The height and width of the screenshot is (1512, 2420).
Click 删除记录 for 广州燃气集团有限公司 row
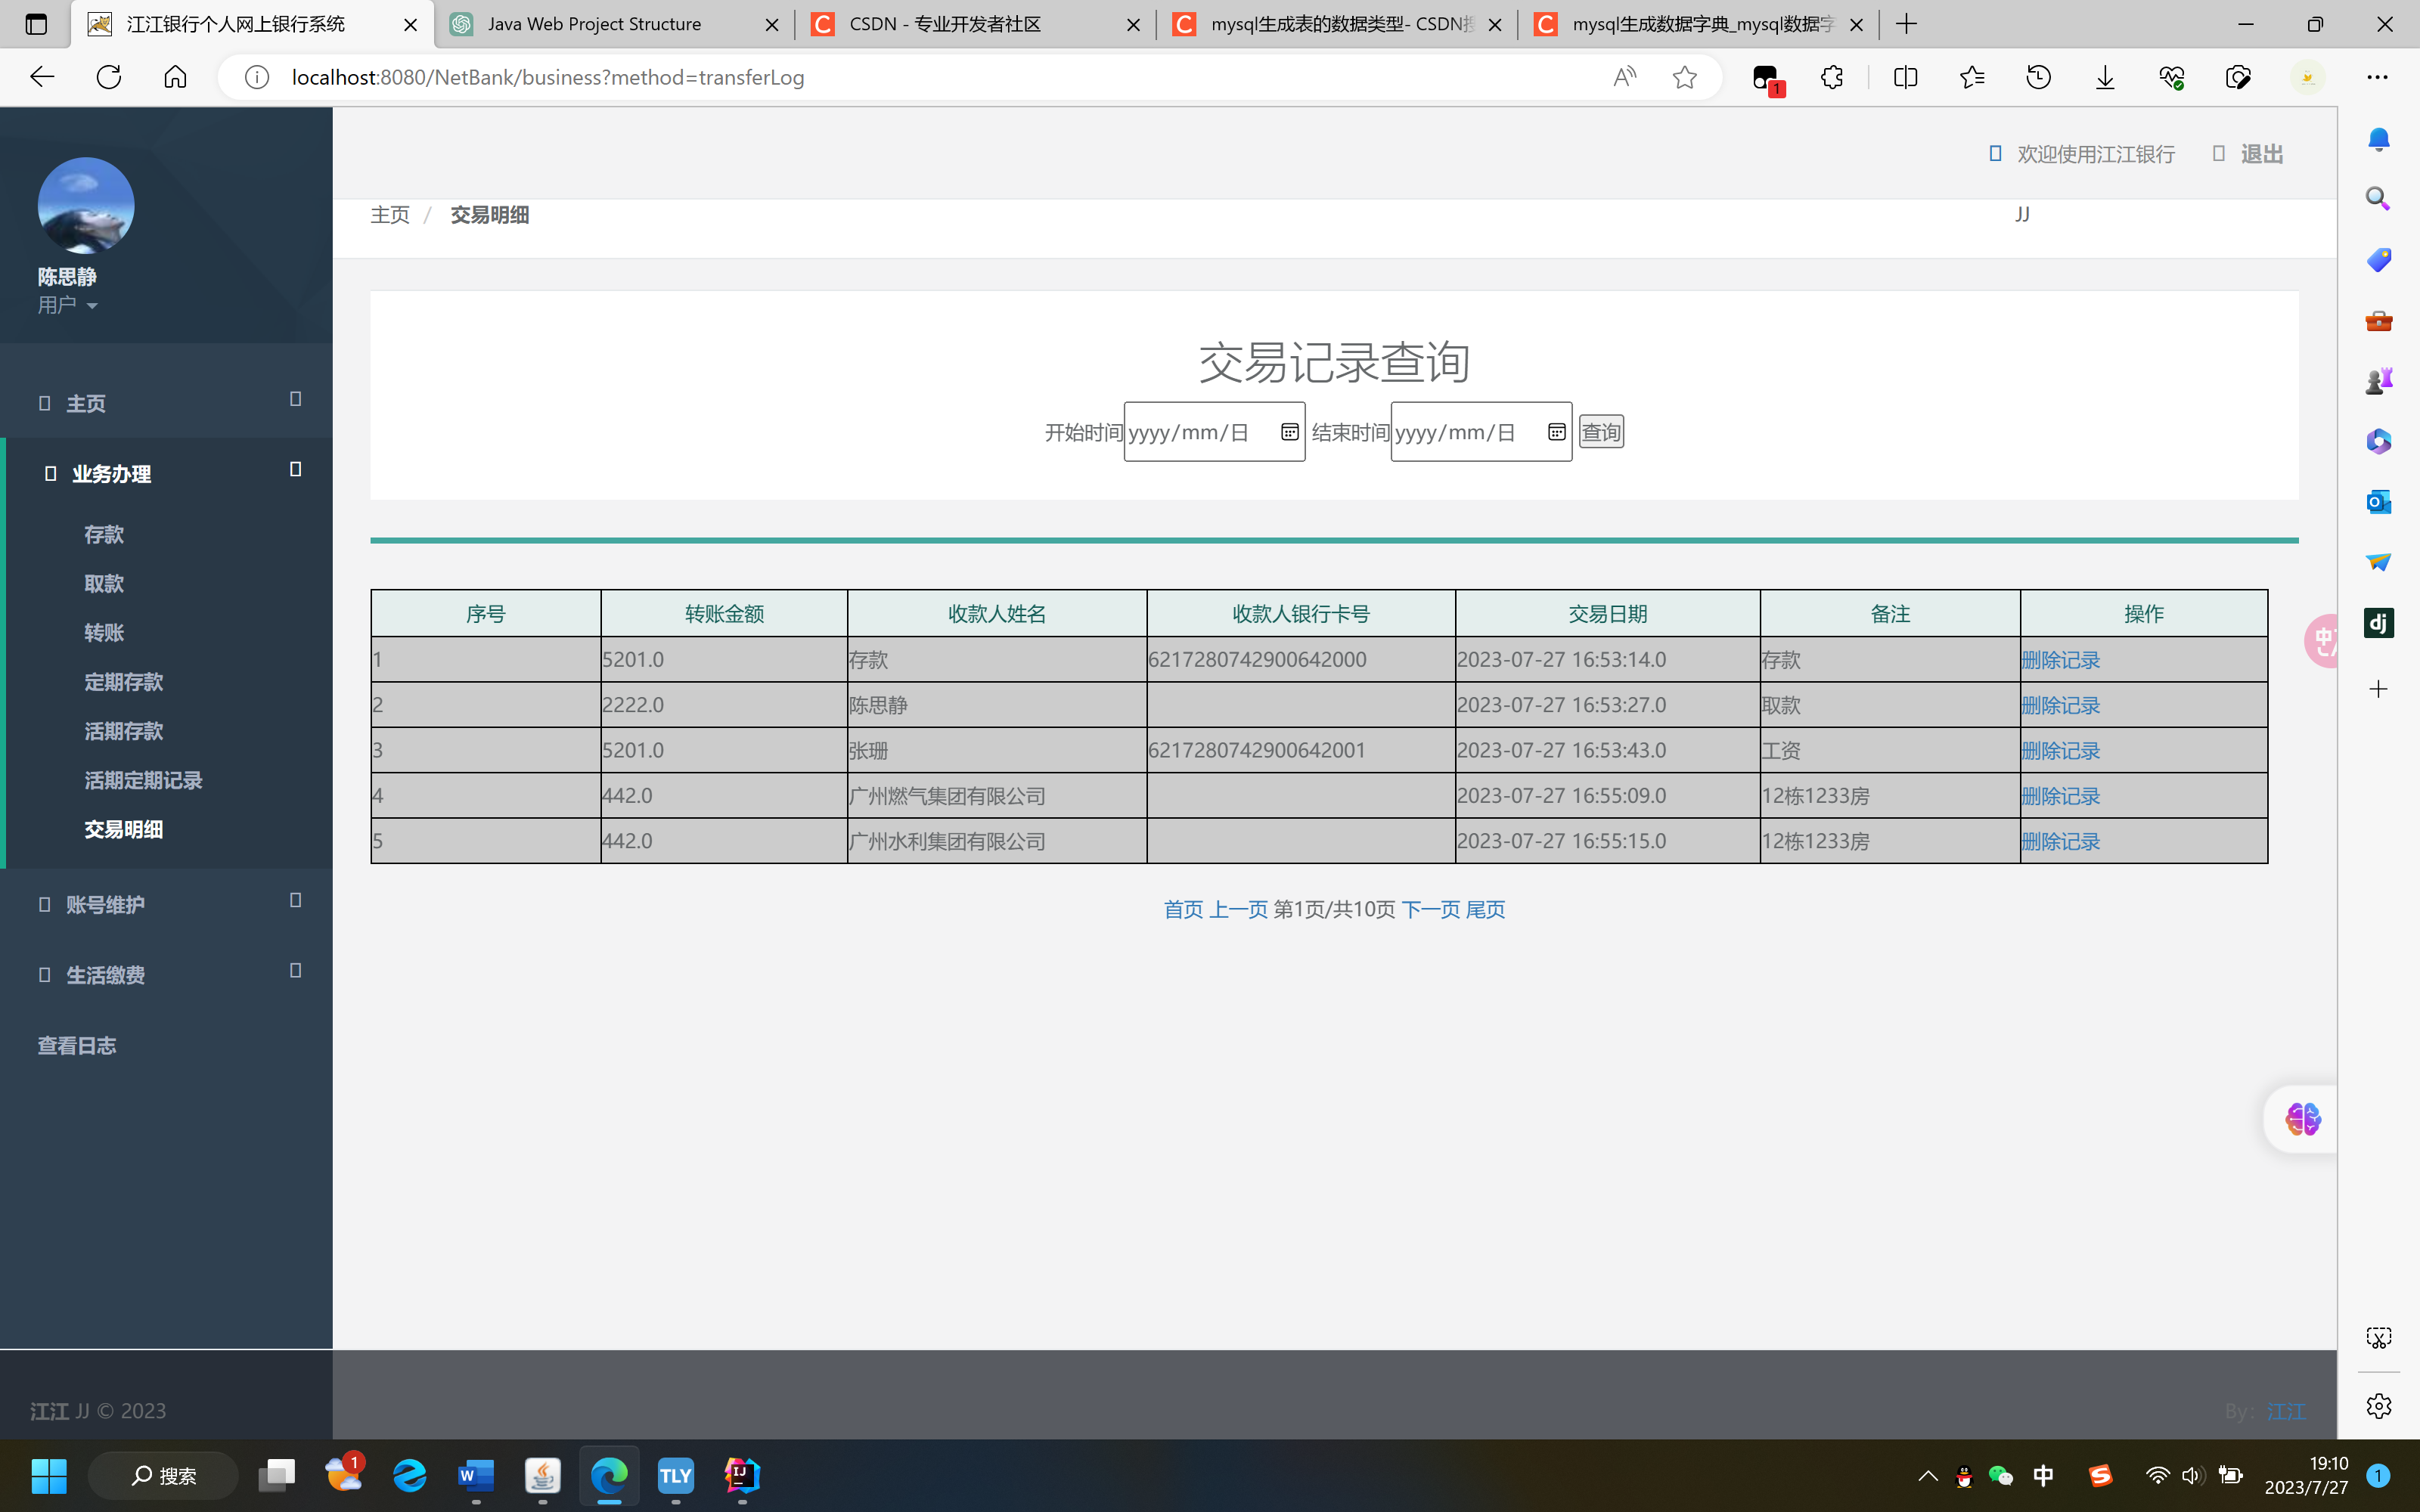[x=2060, y=796]
